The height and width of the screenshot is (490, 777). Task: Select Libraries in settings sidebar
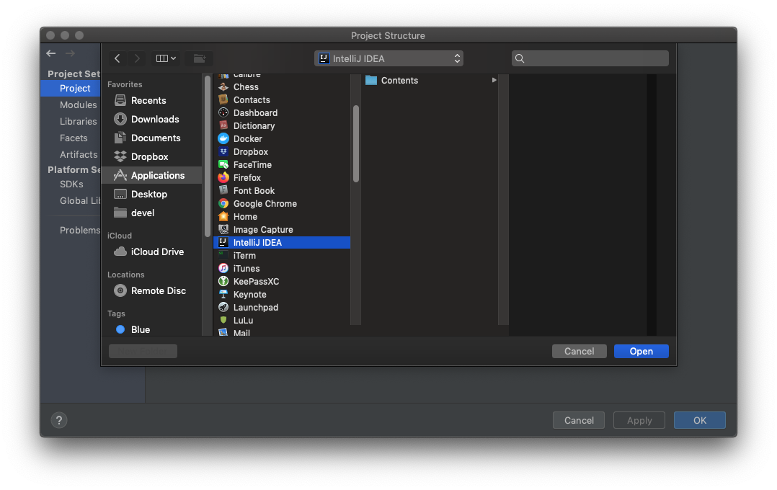[x=79, y=121]
